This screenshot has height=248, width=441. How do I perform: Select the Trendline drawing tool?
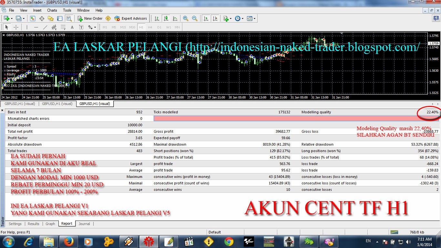point(45,27)
